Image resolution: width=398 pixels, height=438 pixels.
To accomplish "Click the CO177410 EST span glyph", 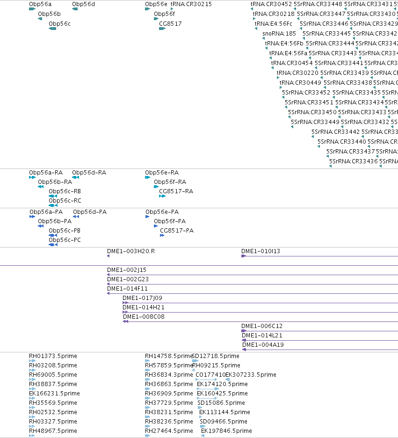I will [x=207, y=380].
